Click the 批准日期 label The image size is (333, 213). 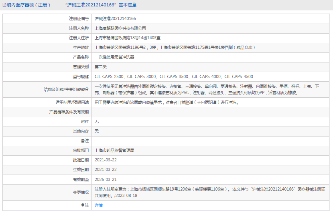[81, 160]
